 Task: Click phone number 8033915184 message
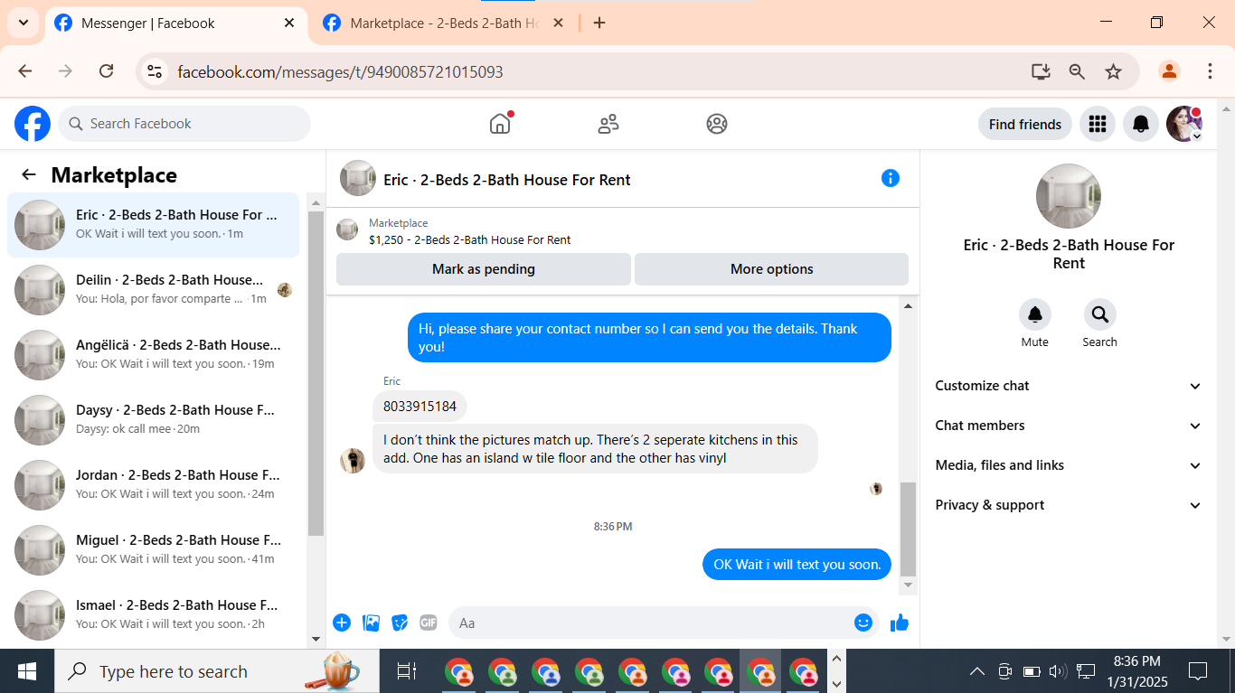click(420, 407)
